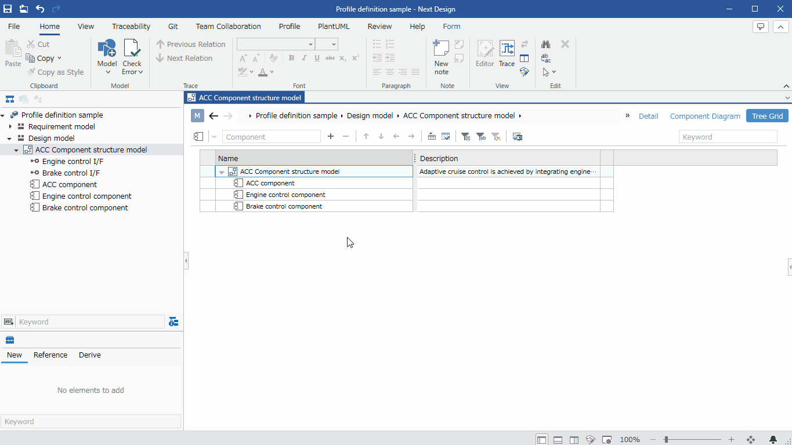Open the font size combo box
This screenshot has height=445, width=792.
tap(326, 44)
